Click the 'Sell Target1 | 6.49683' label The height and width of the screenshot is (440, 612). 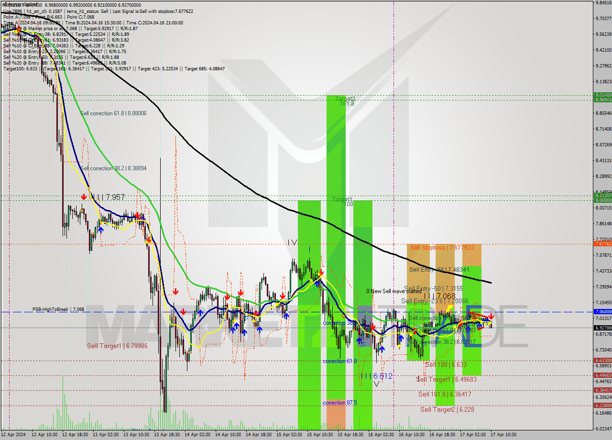447,379
